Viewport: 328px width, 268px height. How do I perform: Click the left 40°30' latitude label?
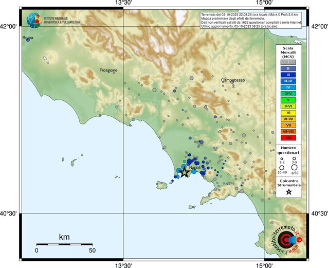click(x=9, y=213)
